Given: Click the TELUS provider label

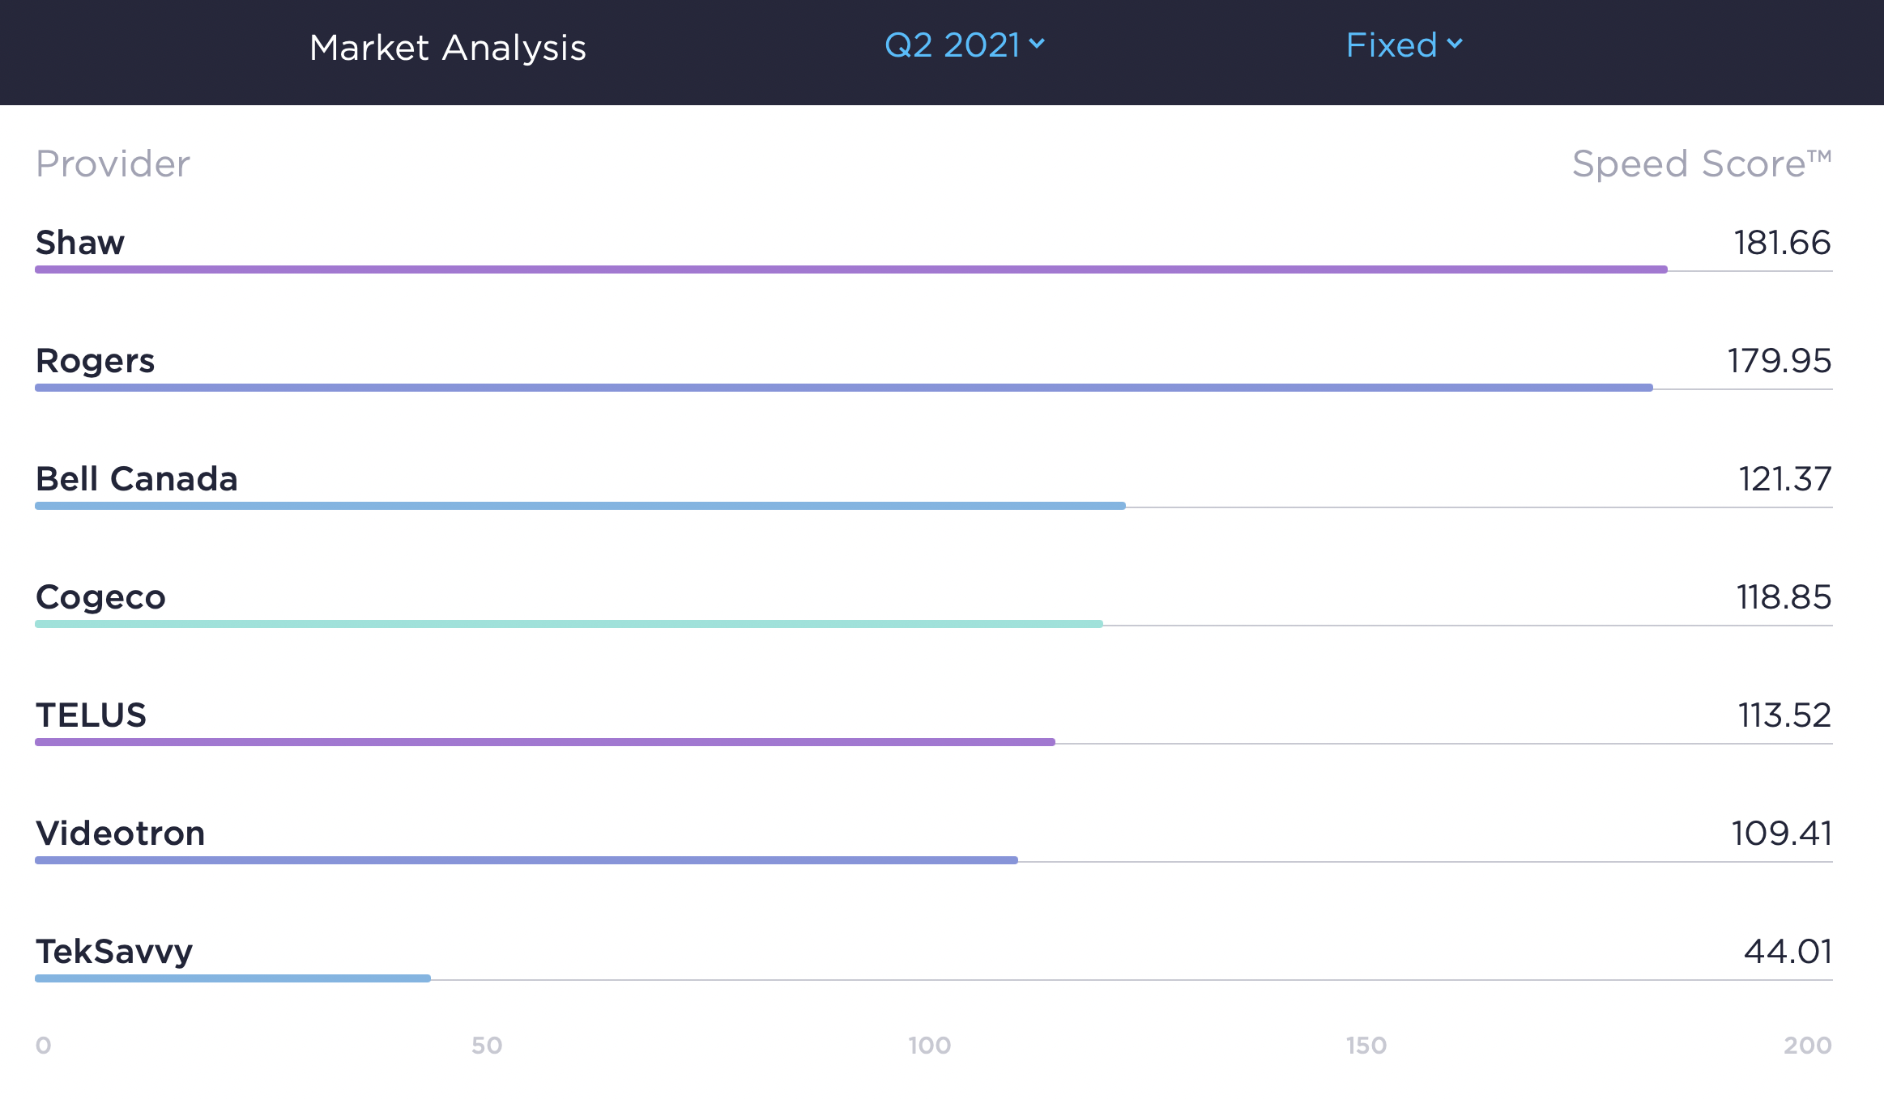Looking at the screenshot, I should pyautogui.click(x=91, y=715).
